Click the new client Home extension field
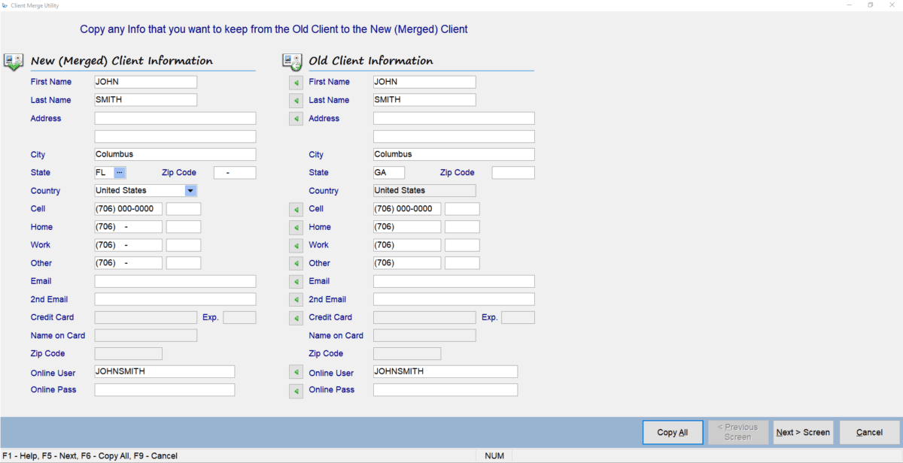Image resolution: width=903 pixels, height=463 pixels. (184, 227)
